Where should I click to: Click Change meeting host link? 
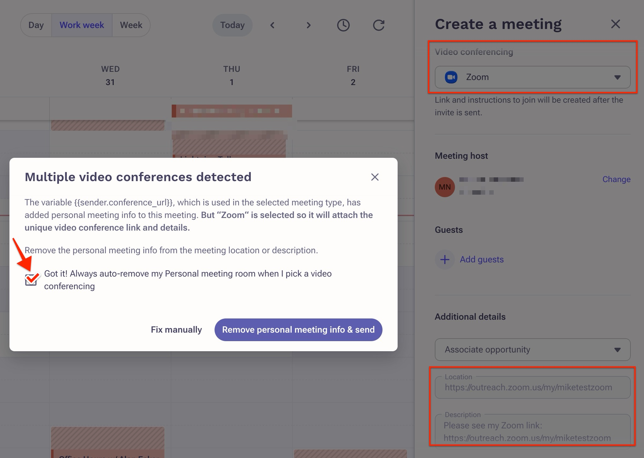[616, 179]
